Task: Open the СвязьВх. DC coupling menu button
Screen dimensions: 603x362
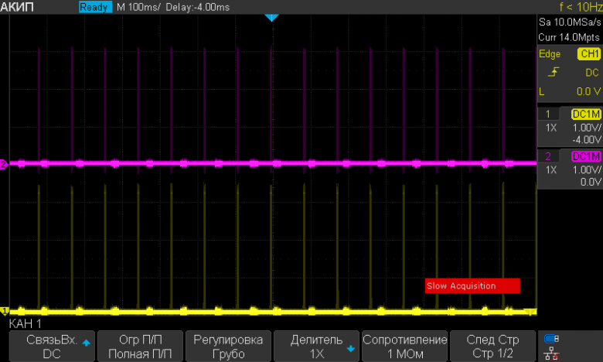Action: (x=52, y=347)
